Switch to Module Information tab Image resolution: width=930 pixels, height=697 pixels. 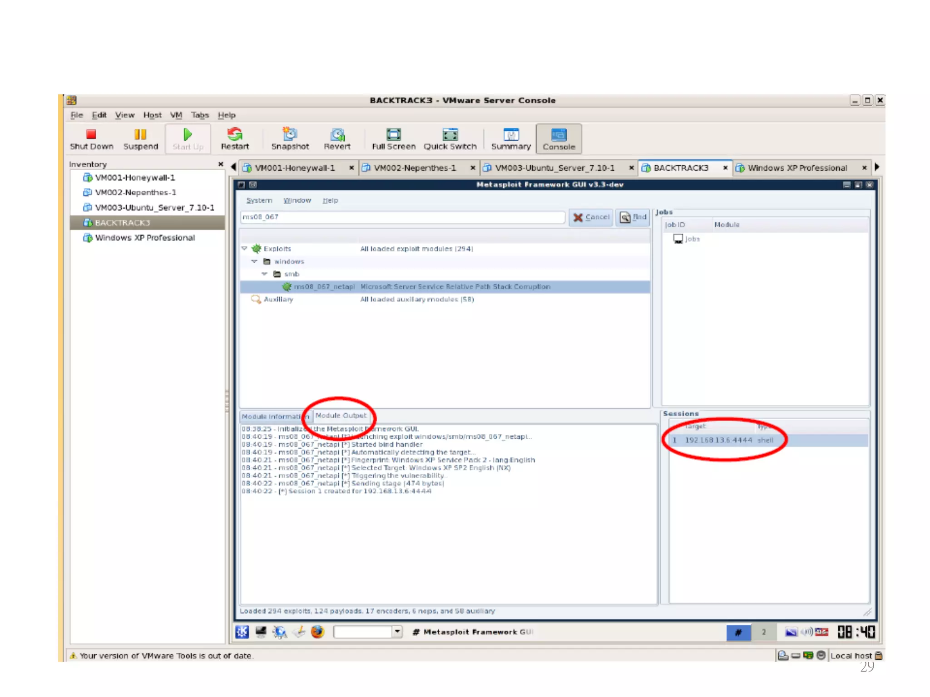272,417
